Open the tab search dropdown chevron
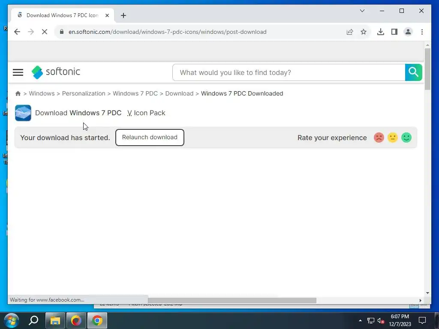Image resolution: width=439 pixels, height=329 pixels. 362,11
